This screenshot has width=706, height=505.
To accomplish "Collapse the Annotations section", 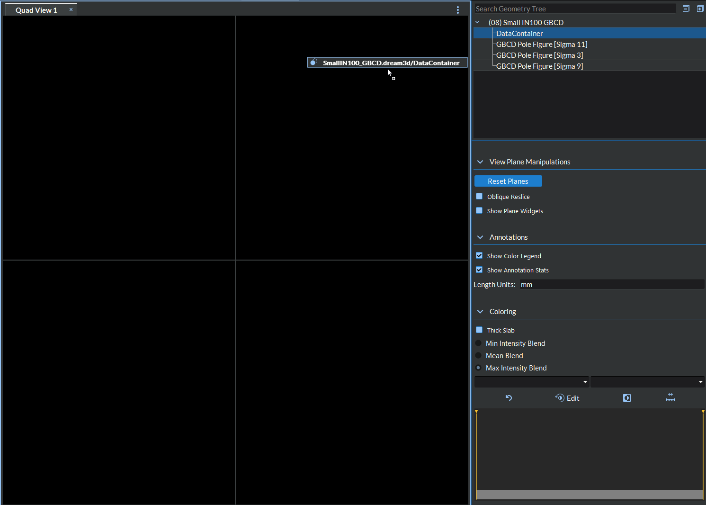I will [x=480, y=237].
